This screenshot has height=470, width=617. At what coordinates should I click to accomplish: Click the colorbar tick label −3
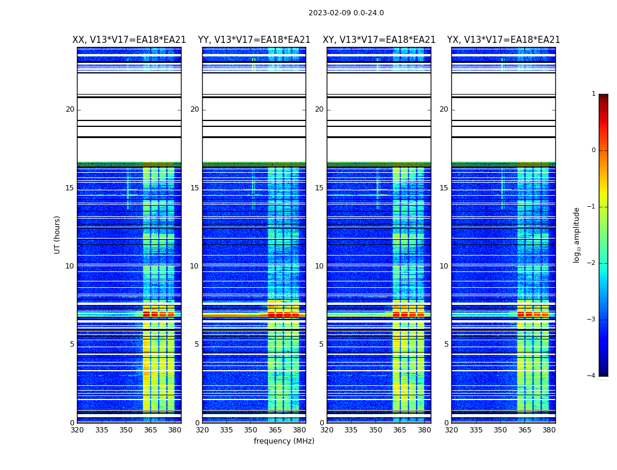(x=591, y=320)
